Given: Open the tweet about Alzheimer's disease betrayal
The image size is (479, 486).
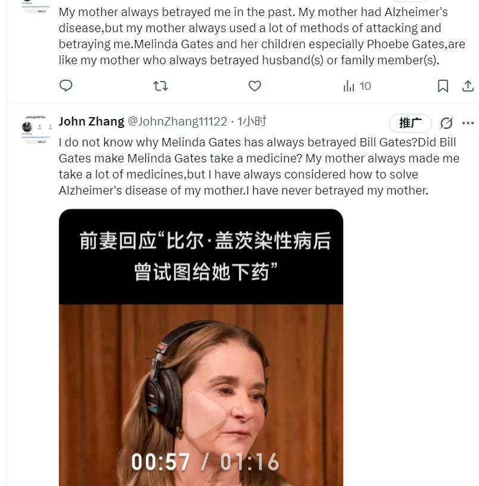Looking at the screenshot, I should [x=262, y=36].
